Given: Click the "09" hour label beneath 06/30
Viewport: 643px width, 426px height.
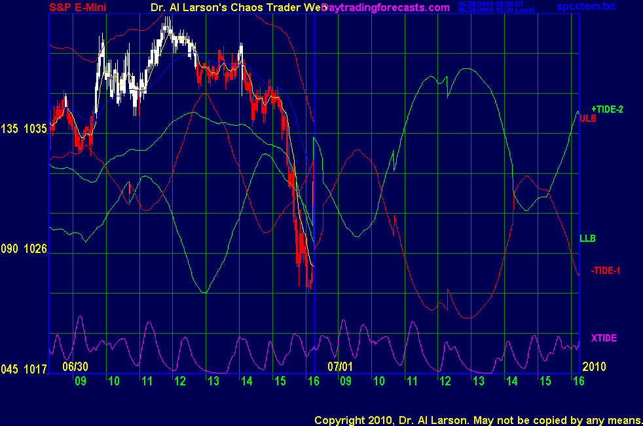Looking at the screenshot, I should coord(81,381).
